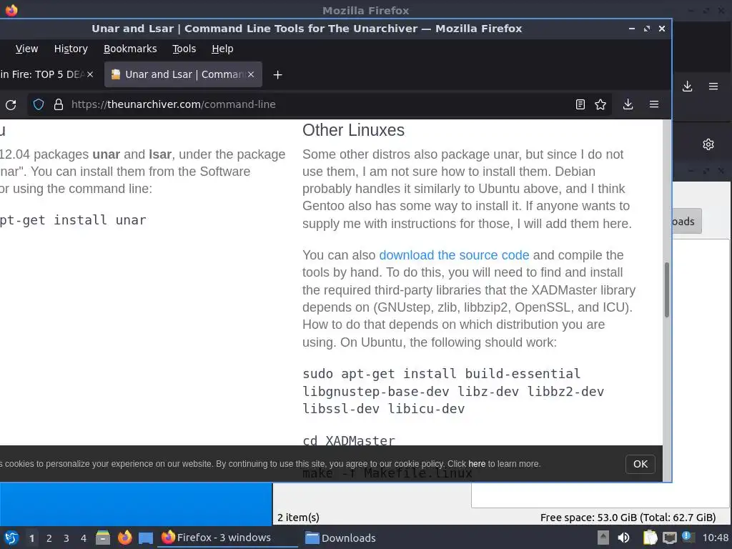This screenshot has height=549, width=732.
Task: Click the settings gear in background window
Action: 708,144
